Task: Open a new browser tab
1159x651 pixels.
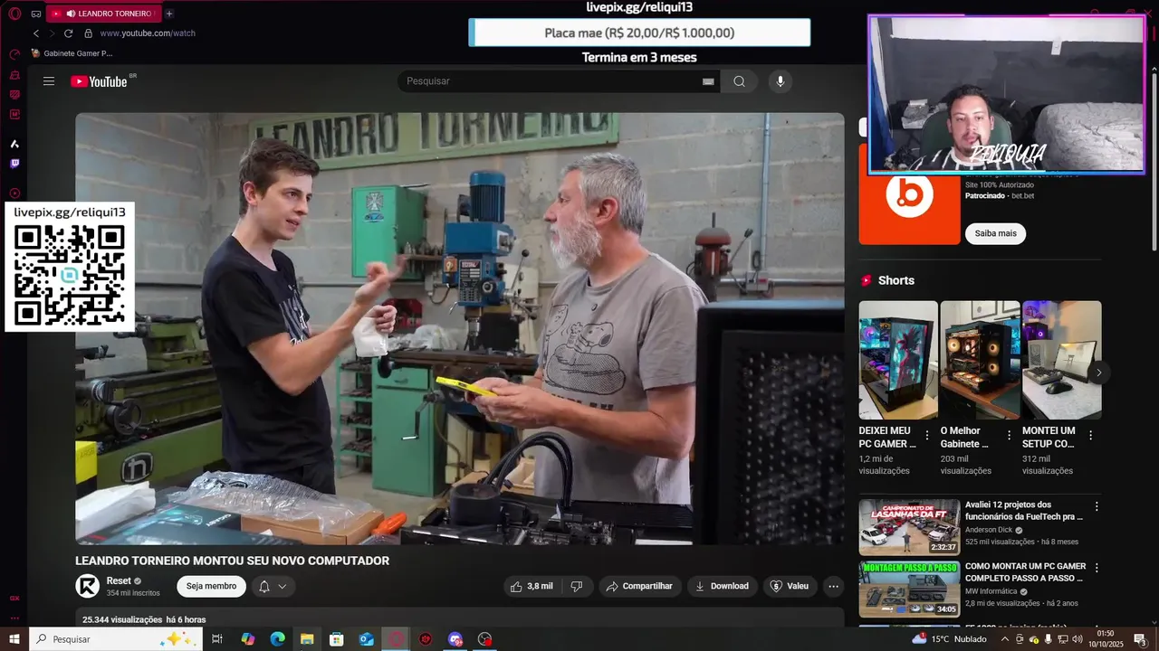Action: (x=169, y=14)
